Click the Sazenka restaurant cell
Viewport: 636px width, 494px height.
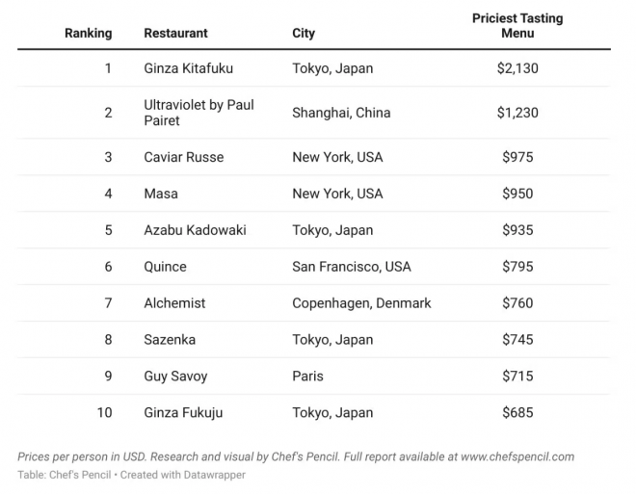point(171,339)
